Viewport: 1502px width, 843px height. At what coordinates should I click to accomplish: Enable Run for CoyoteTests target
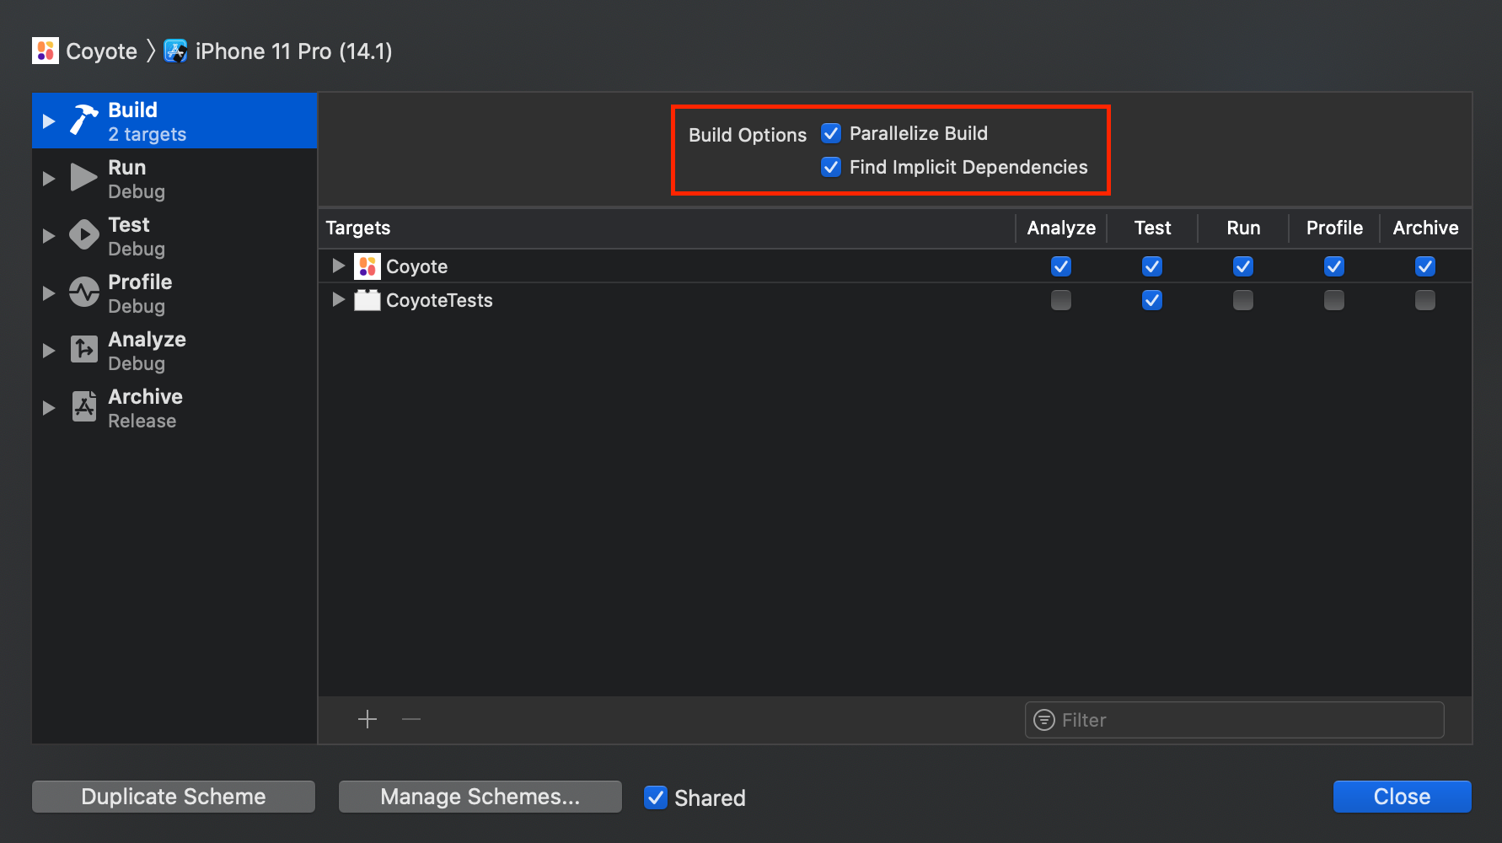click(1243, 300)
